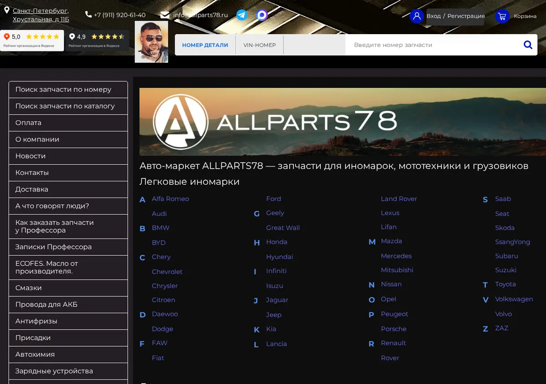Click the phone handset icon
Image resolution: width=546 pixels, height=384 pixels.
[88, 15]
